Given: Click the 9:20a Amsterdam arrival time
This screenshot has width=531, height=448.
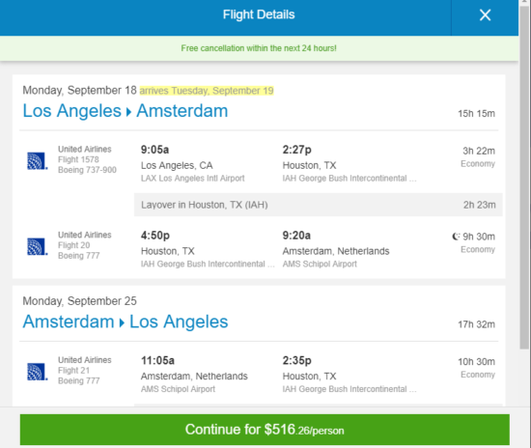Looking at the screenshot, I should click(x=296, y=236).
